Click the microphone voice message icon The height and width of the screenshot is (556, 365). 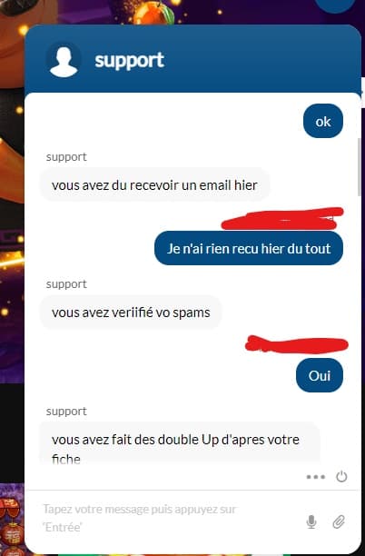pos(311,522)
